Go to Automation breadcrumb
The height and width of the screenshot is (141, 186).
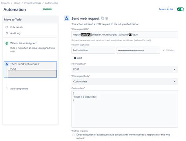51,3
